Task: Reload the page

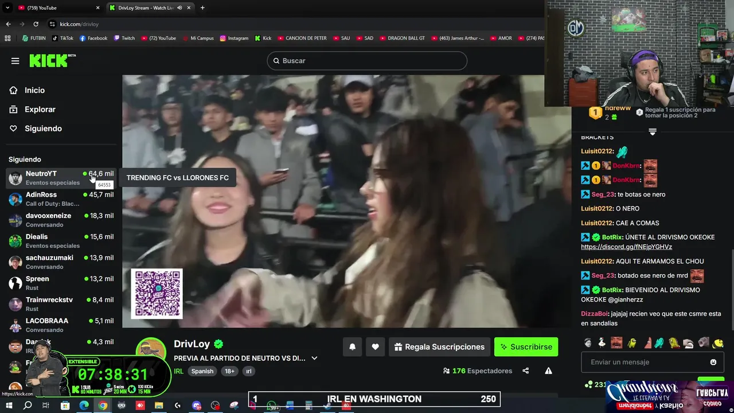Action: 36,24
